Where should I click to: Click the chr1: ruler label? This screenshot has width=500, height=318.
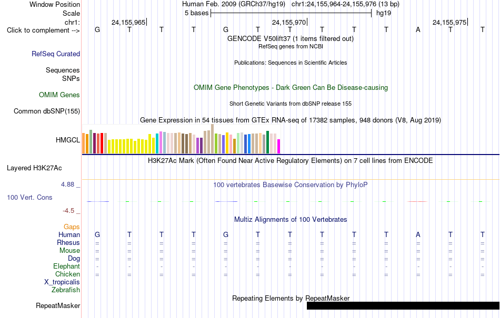click(72, 22)
